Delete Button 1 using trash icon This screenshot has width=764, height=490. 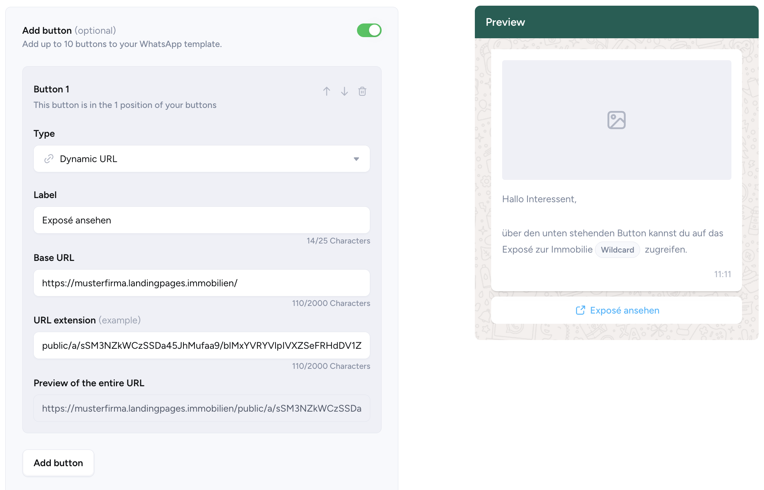point(362,91)
